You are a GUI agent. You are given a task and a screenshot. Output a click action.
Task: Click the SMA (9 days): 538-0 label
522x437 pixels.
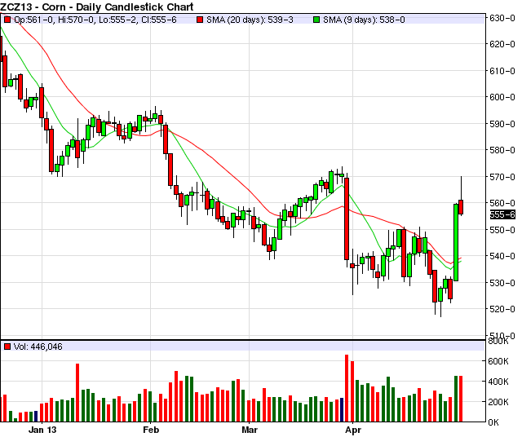pos(364,20)
